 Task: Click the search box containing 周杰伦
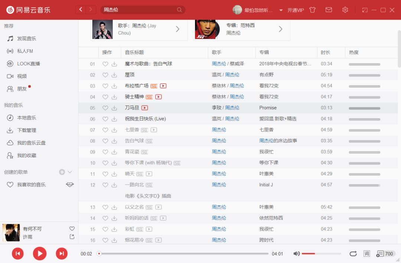(x=143, y=10)
